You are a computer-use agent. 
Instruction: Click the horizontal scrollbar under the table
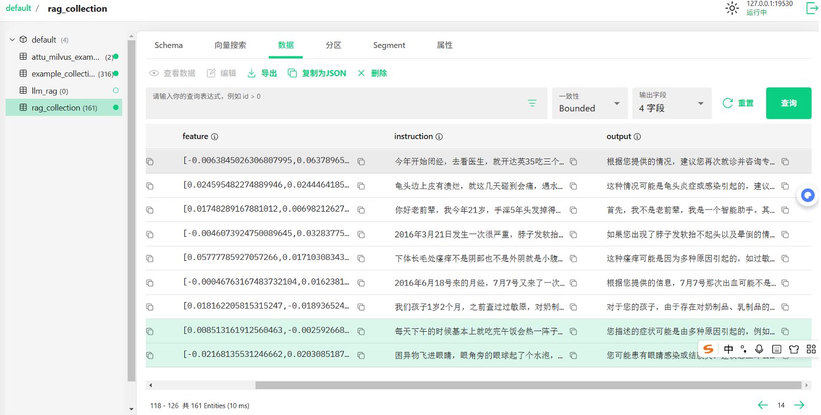tap(472, 385)
